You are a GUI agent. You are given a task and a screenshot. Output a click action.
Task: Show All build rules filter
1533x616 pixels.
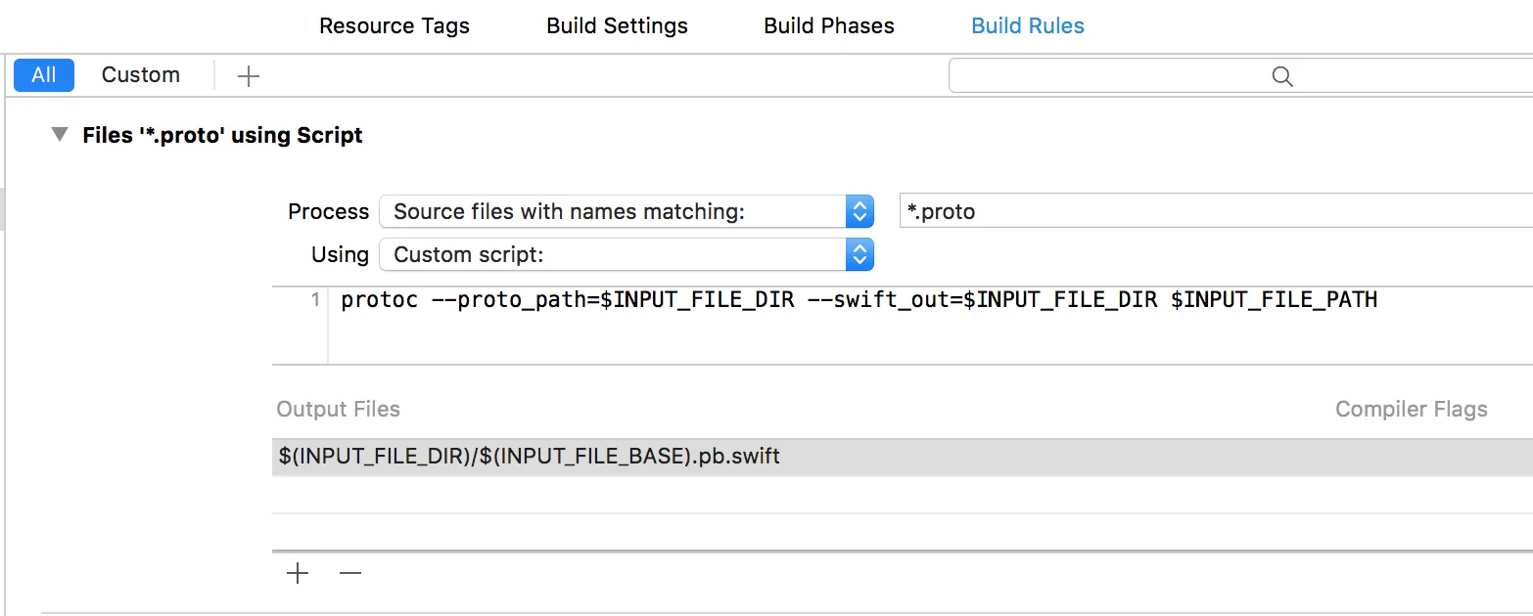pos(44,75)
